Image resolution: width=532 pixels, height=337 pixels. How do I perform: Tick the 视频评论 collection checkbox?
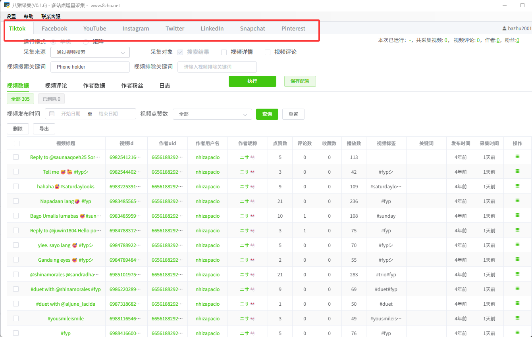(268, 52)
